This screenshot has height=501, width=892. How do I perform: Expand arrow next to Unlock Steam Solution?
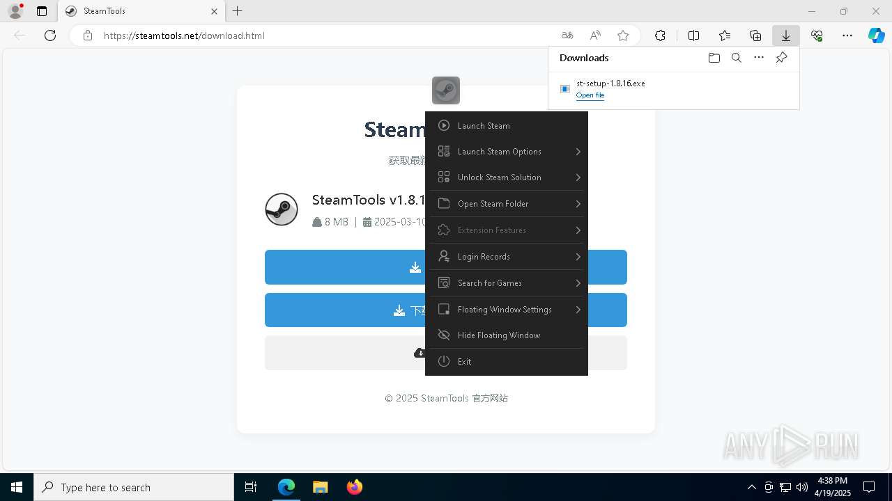[578, 177]
